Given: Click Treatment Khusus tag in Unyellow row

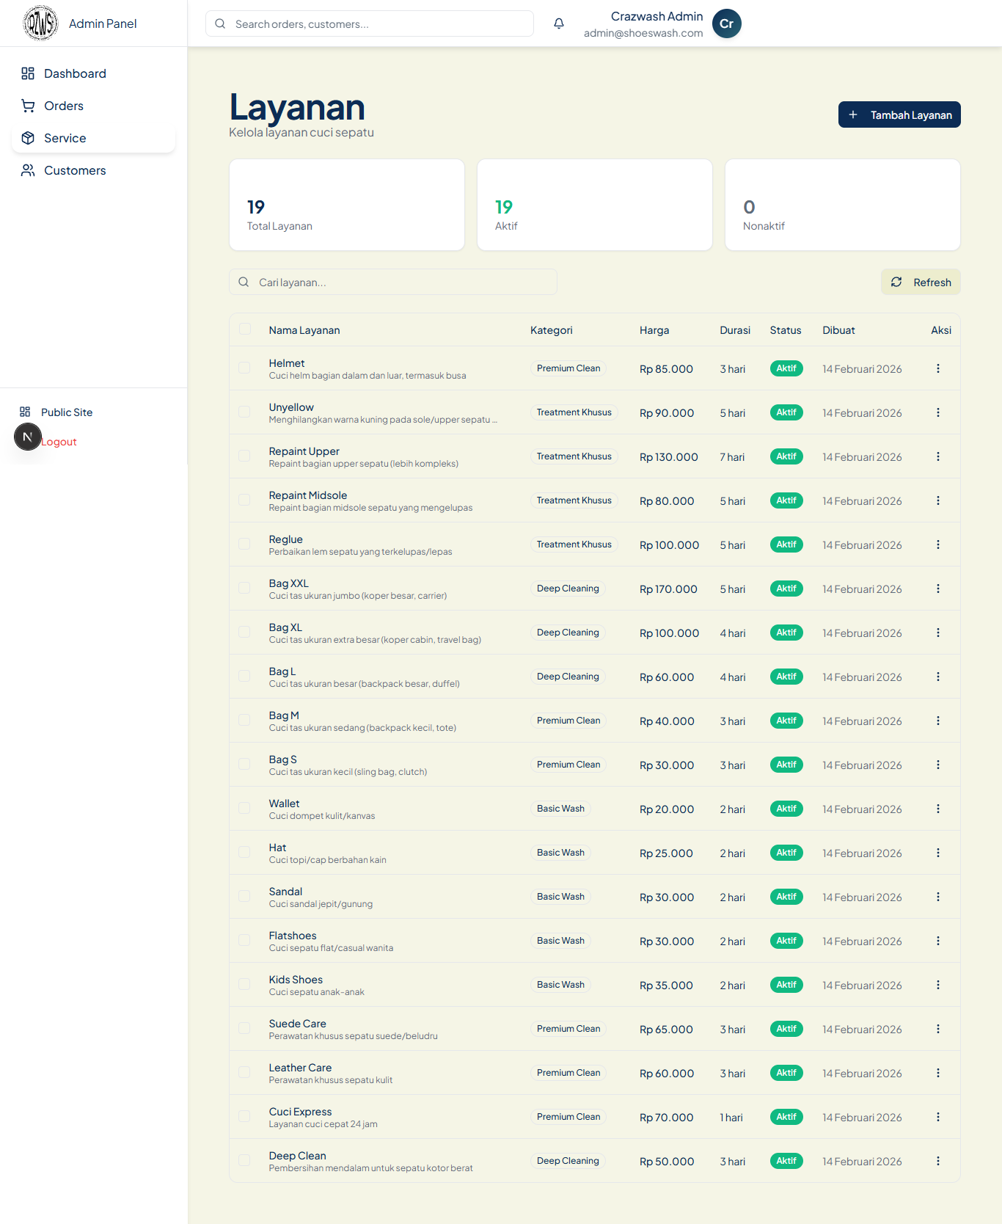Looking at the screenshot, I should [574, 412].
